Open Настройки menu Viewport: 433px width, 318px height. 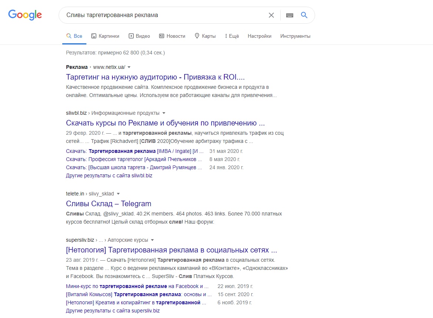coord(260,36)
